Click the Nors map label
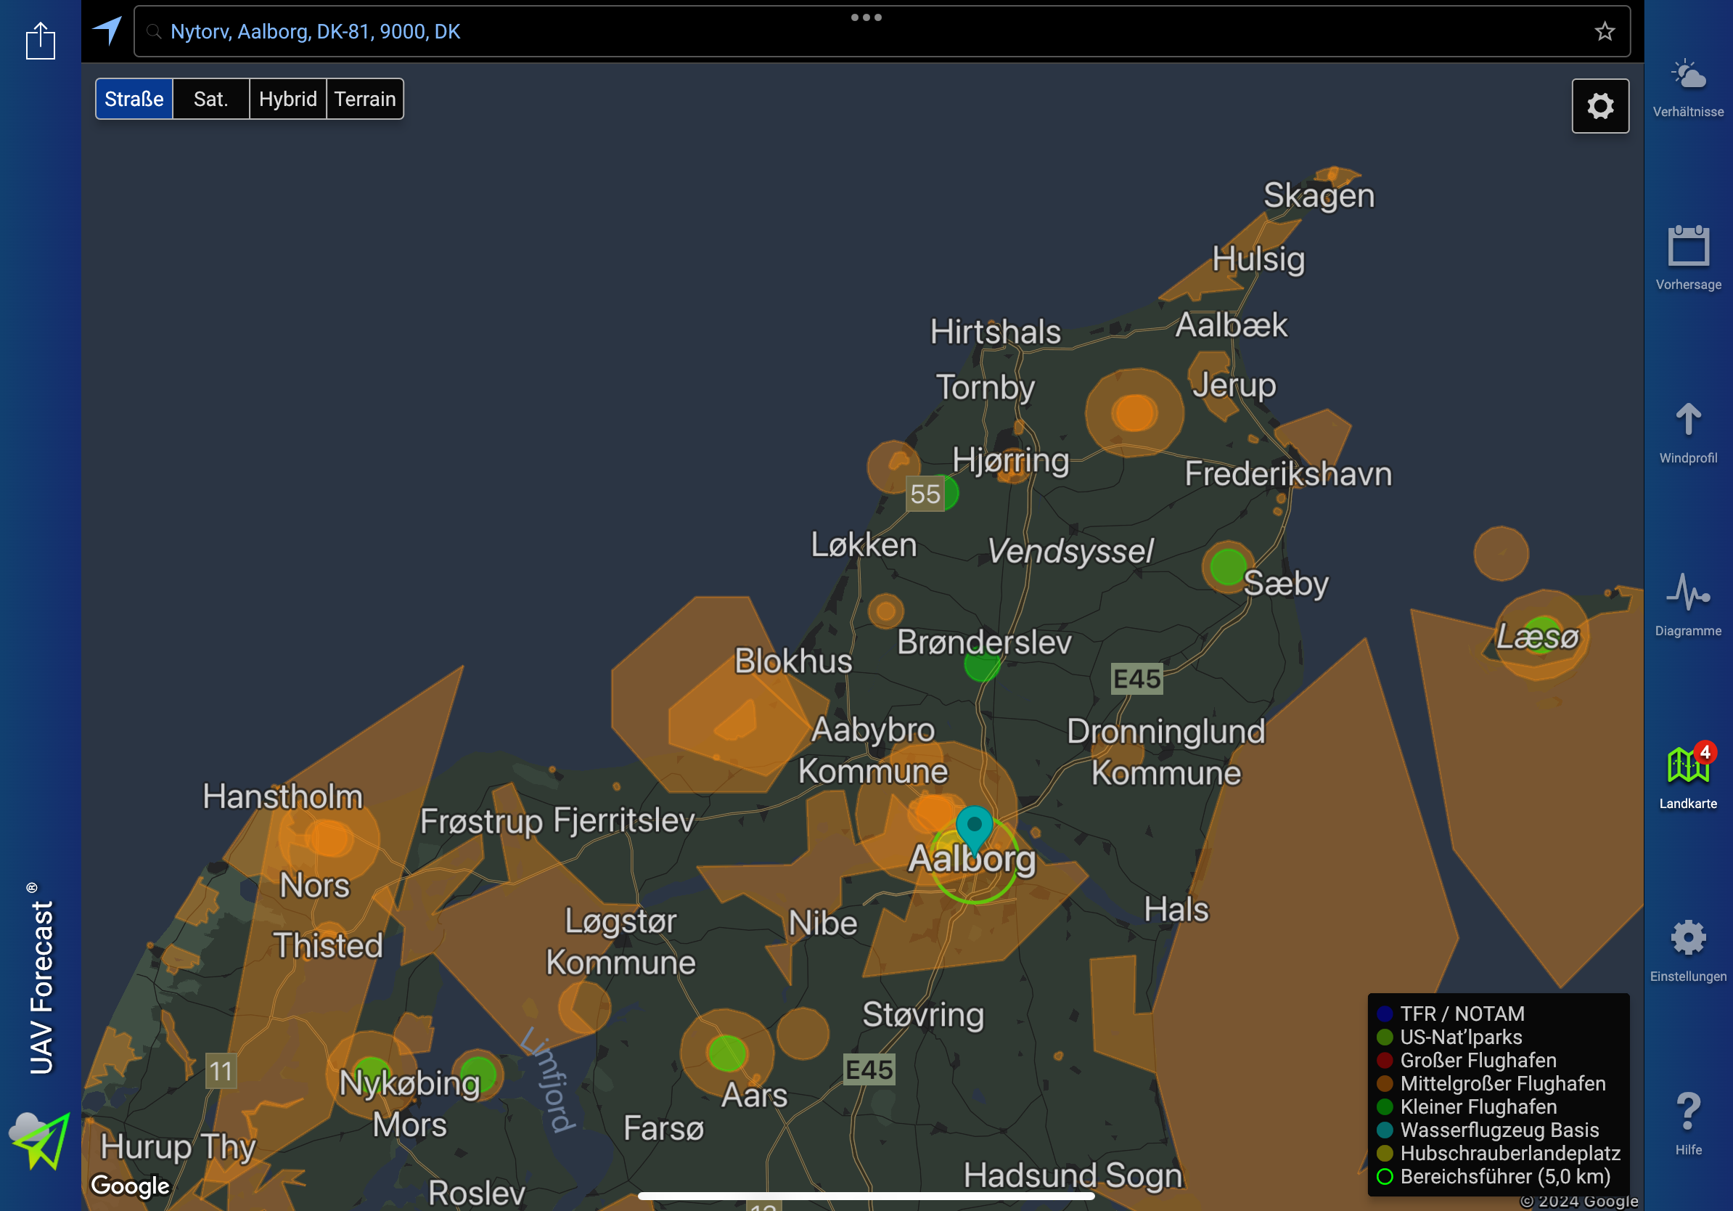Image resolution: width=1733 pixels, height=1211 pixels. 314,886
